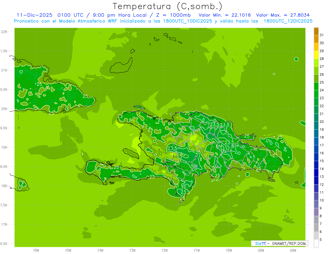The width and height of the screenshot is (329, 254).
Task: Click the '28' value on the color scale
Action: click(x=322, y=59)
